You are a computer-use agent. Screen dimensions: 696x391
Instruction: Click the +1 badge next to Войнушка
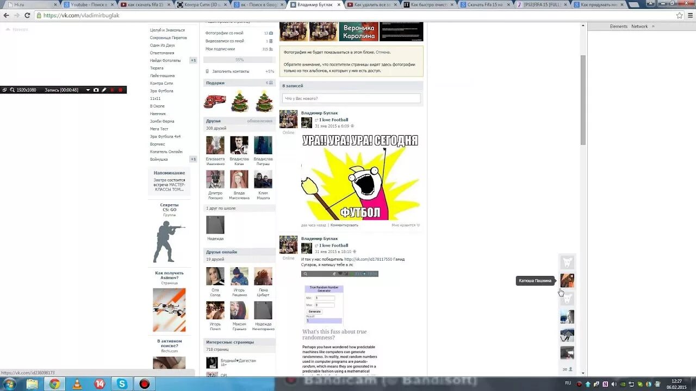click(x=193, y=159)
